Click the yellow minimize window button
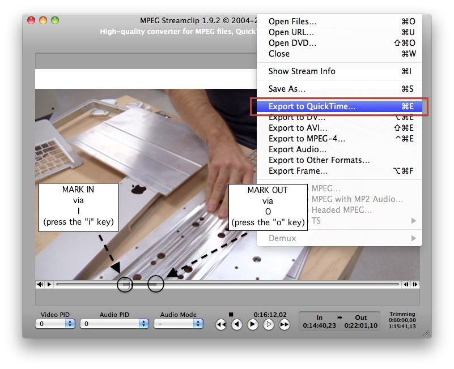454x369 pixels. point(43,20)
